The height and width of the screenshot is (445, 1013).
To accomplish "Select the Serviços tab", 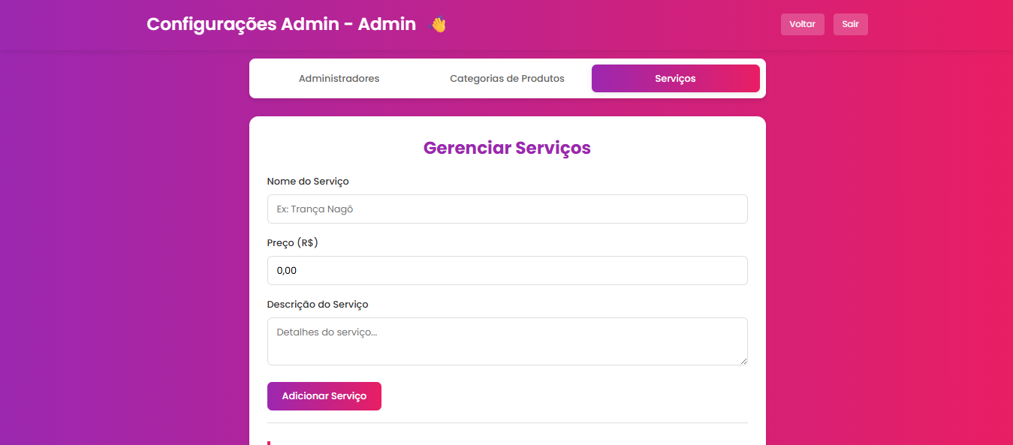I will point(675,79).
